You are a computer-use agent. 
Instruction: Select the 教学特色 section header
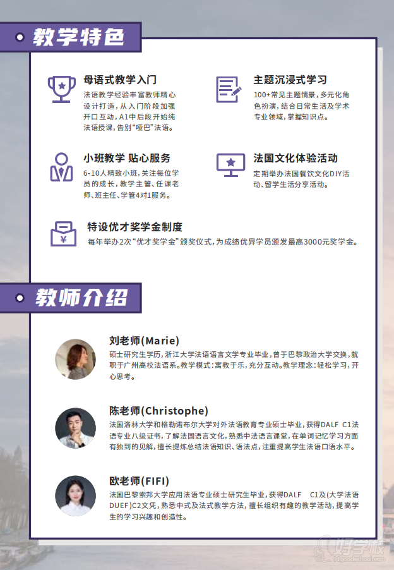point(78,37)
